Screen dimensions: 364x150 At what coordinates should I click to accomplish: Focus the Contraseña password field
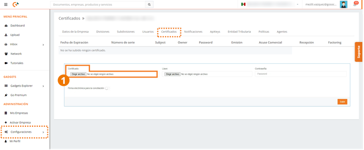(x=301, y=74)
